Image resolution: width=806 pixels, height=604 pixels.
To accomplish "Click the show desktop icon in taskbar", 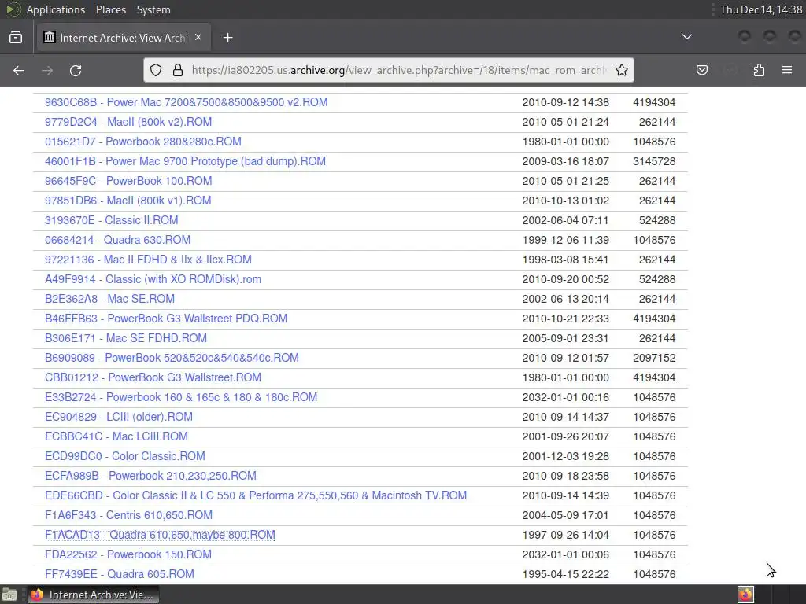I will (9, 595).
